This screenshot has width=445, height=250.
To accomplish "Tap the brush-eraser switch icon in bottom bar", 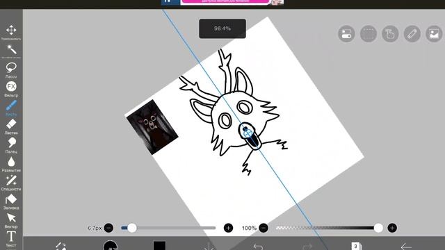I will pos(61,245).
